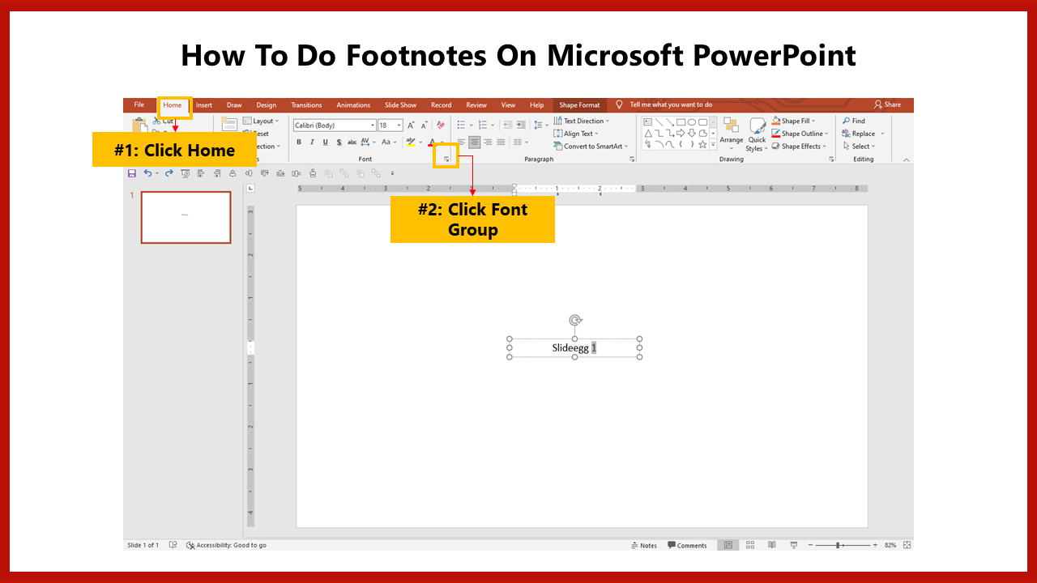Switch to Slide Sorter view
This screenshot has height=583, width=1037.
pos(750,545)
